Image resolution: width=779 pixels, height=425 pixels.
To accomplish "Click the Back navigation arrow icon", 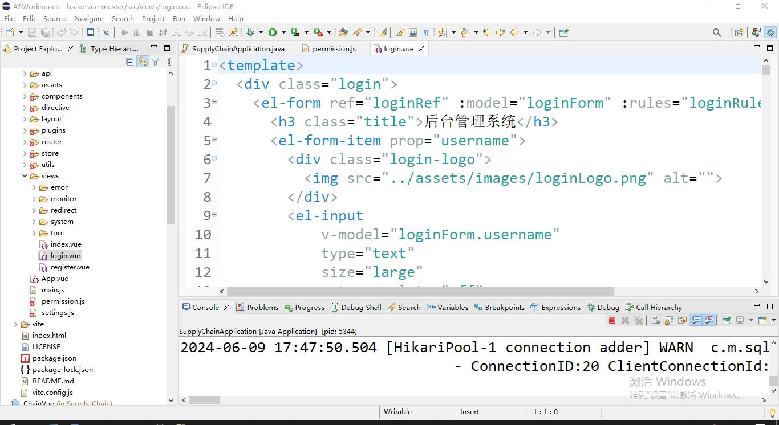I will tap(514, 32).
